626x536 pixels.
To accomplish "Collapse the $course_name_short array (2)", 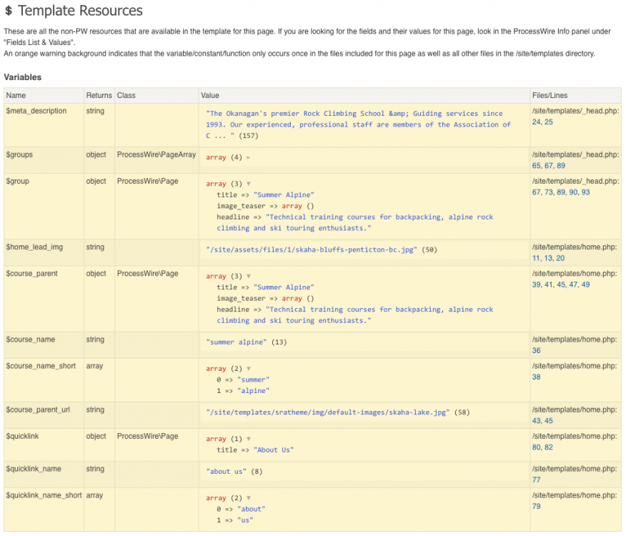I will [x=248, y=369].
